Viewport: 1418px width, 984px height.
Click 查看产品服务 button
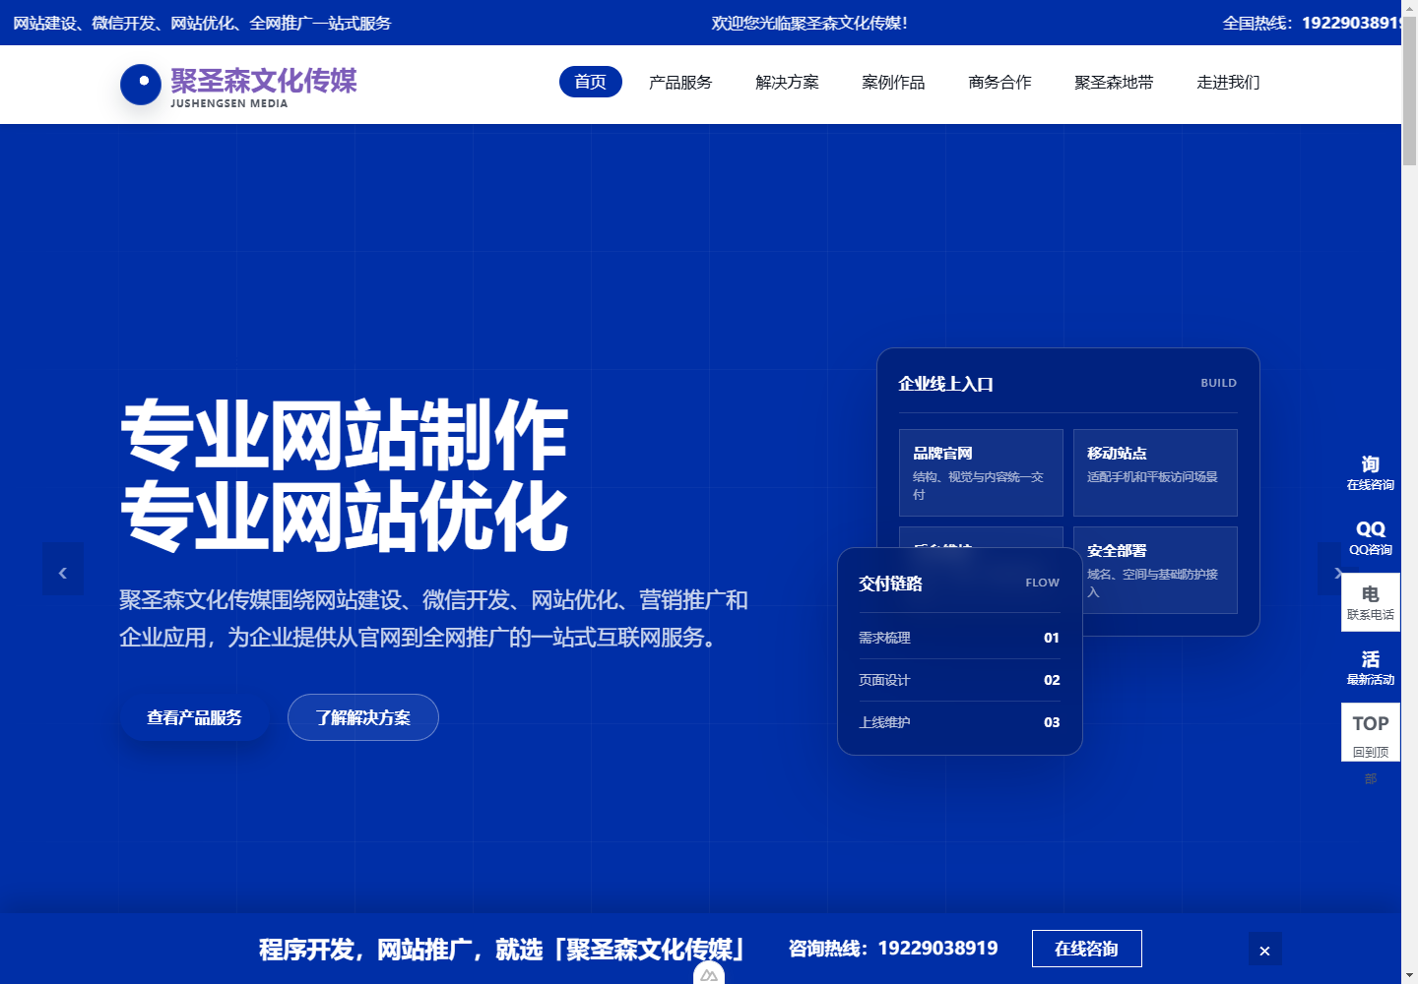coord(194,717)
